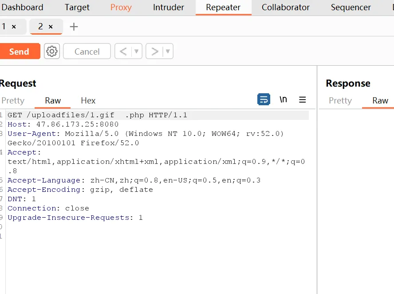Viewport: 394px width, 294px height.
Task: Go back to previous request in history
Action: pyautogui.click(x=123, y=52)
